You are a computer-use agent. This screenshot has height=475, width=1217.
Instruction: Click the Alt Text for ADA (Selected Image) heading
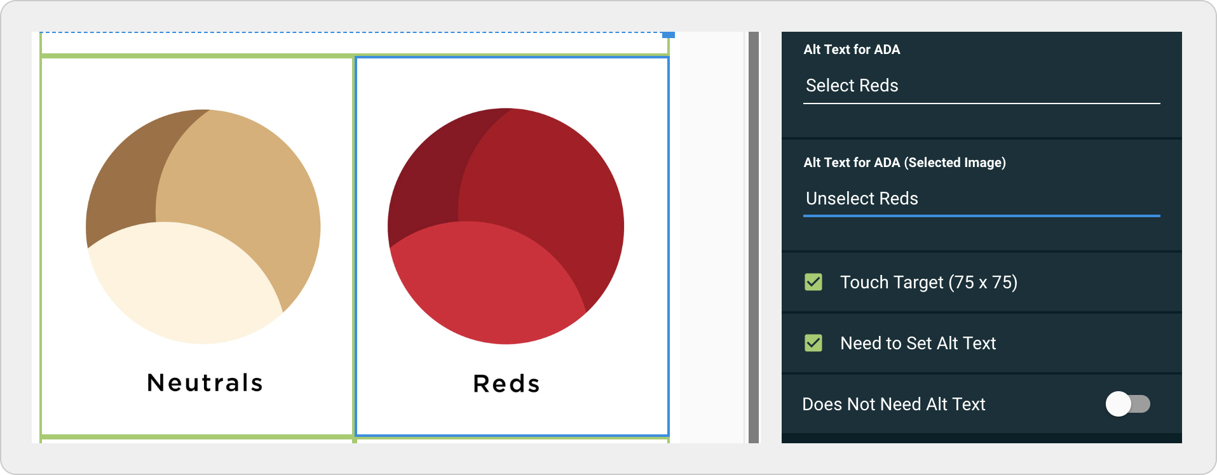(904, 163)
